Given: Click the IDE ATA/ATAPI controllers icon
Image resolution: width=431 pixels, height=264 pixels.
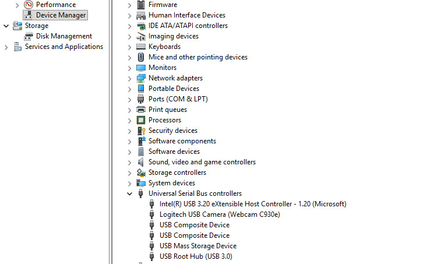Looking at the screenshot, I should click(x=141, y=26).
